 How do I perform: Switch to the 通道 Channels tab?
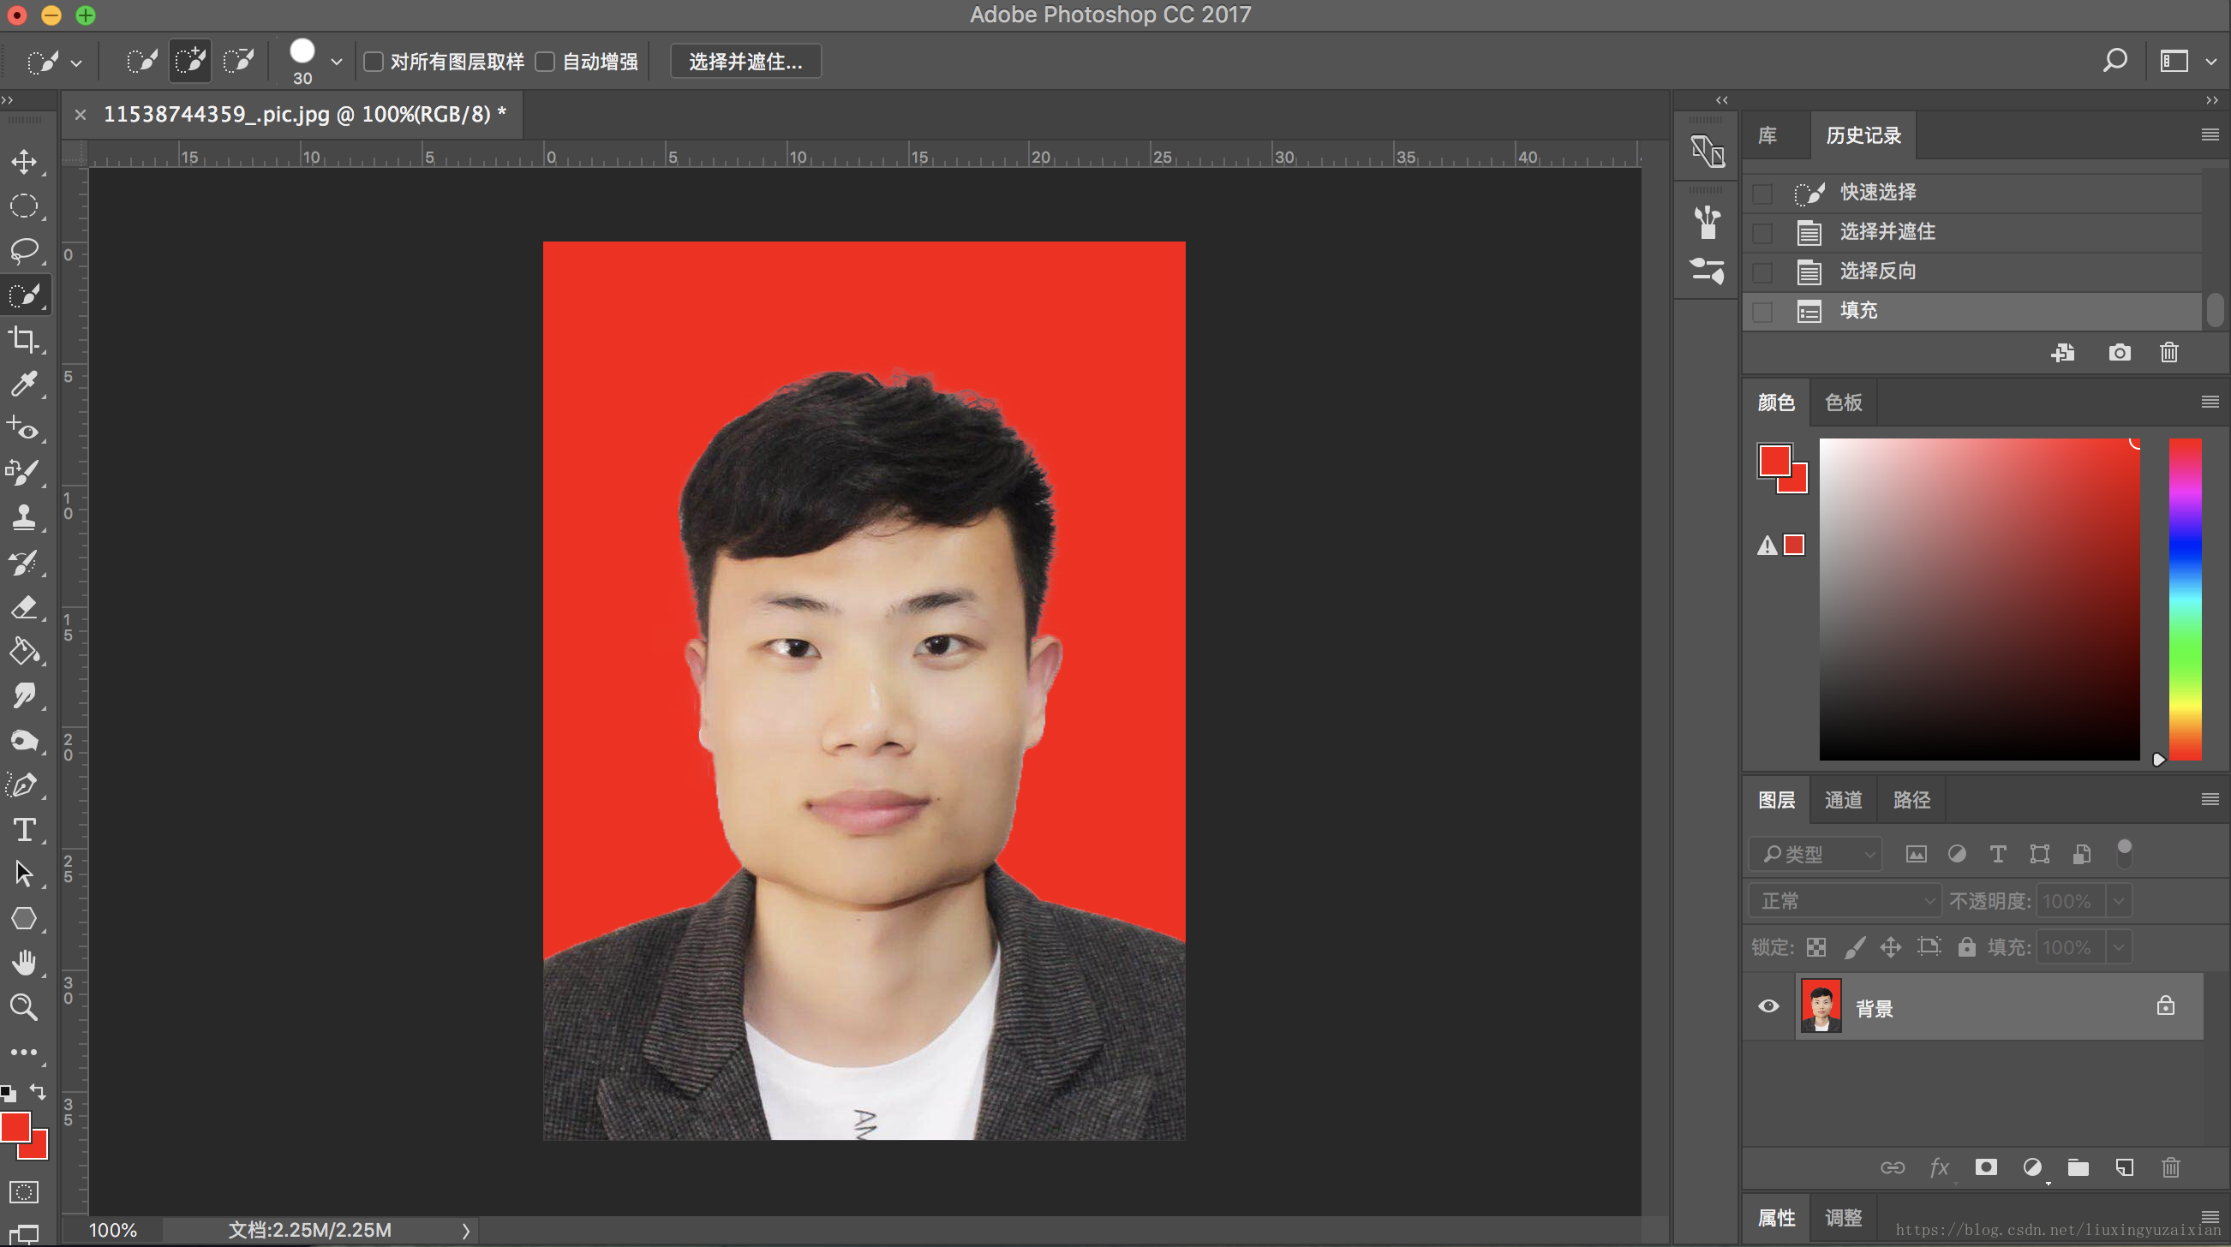coord(1843,800)
